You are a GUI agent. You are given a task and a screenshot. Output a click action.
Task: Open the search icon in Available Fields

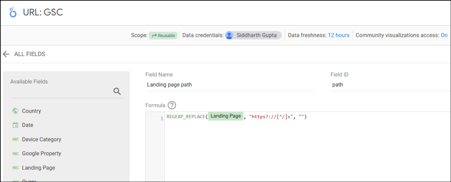117,91
